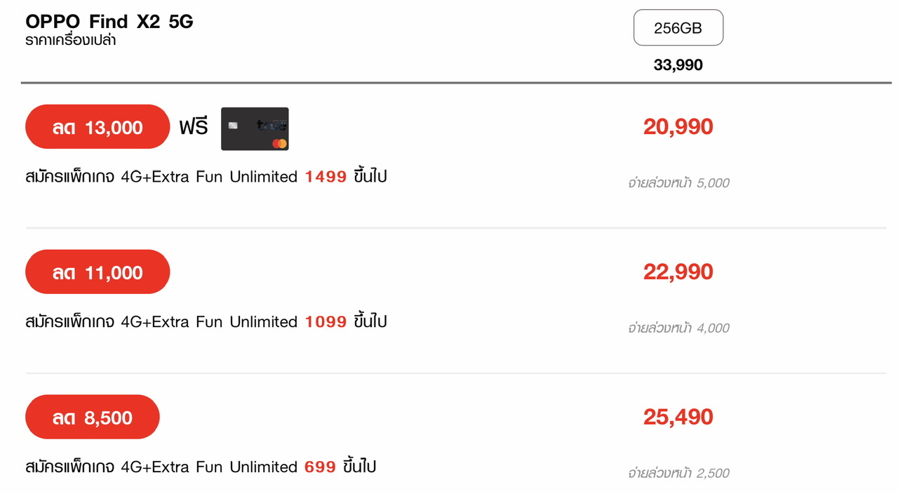This screenshot has height=494, width=898.
Task: Select the 22,990 promotional price
Action: pos(678,272)
